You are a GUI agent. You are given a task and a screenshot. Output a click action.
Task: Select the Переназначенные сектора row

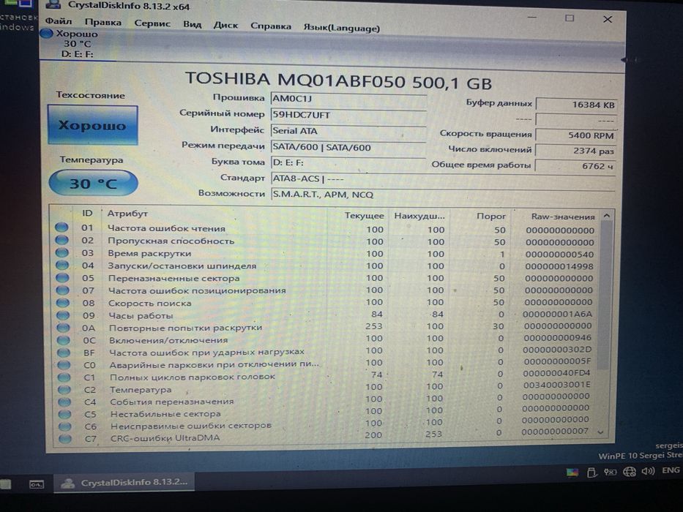point(326,278)
